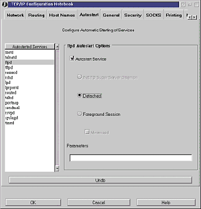This screenshot has height=209, width=201.
Task: Open the Routing tab
Action: [x=36, y=15]
